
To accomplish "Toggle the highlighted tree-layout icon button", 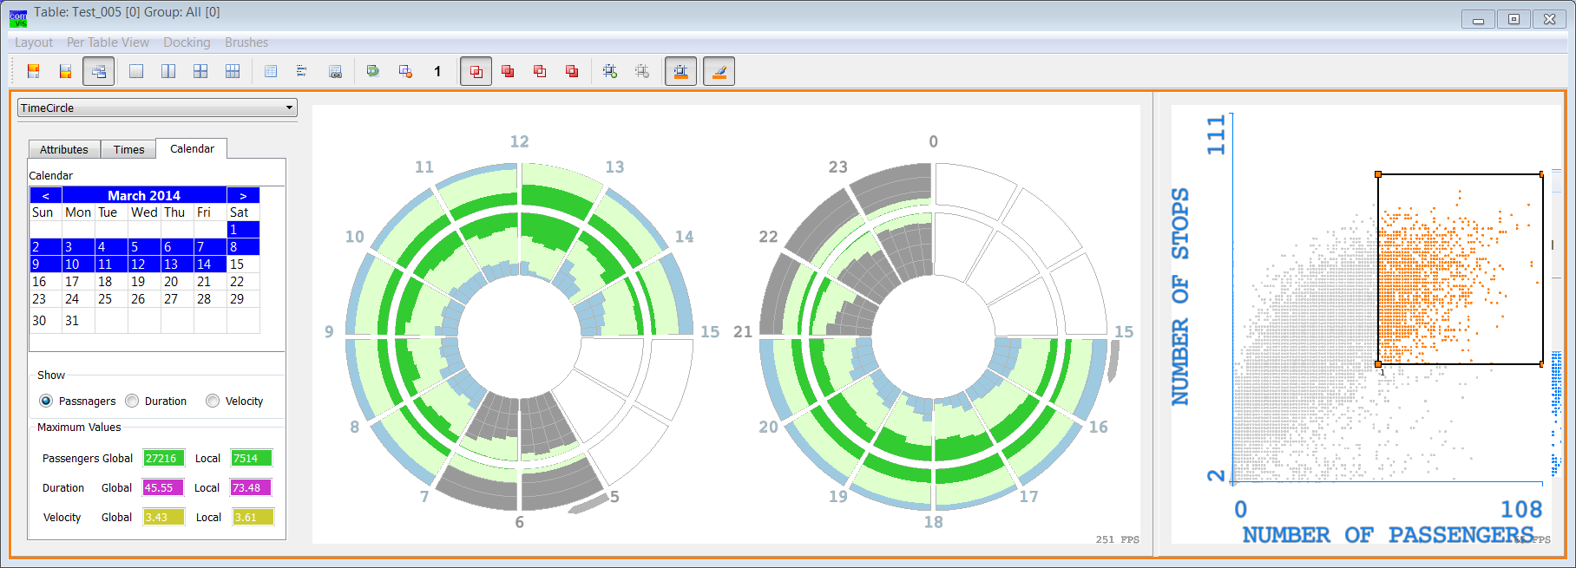I will [98, 71].
